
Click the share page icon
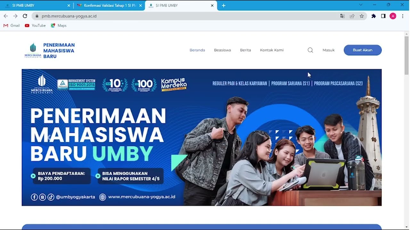point(352,16)
